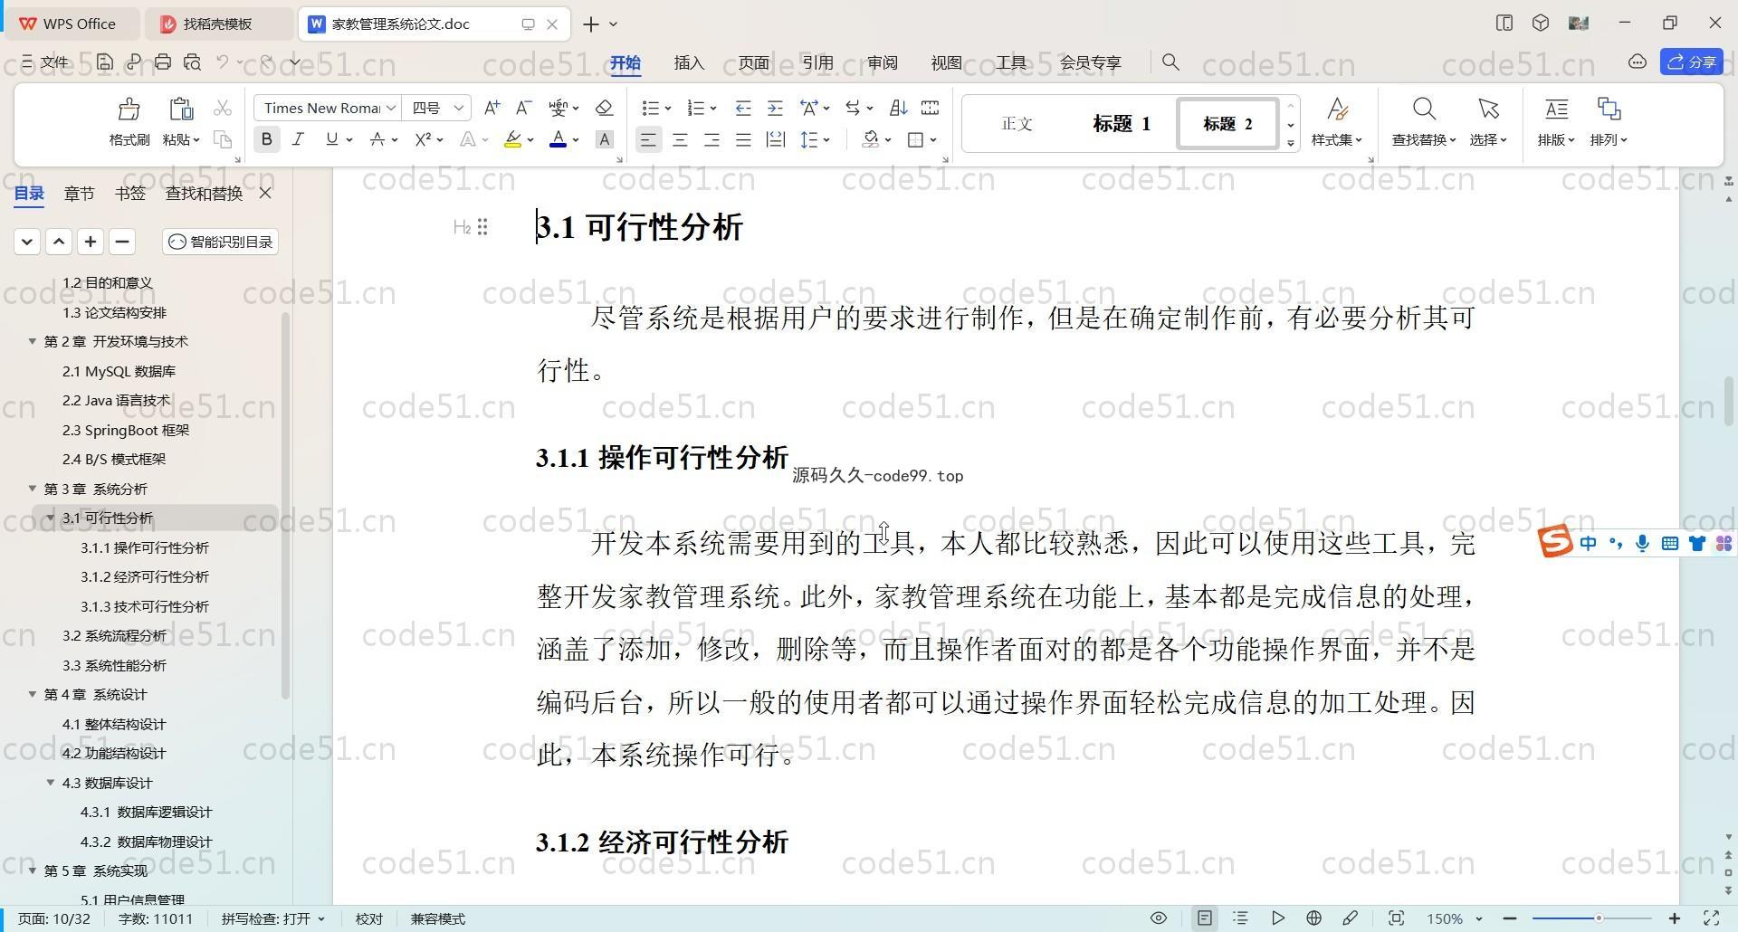1738x932 pixels.
Task: Open the 文件 menu
Action: pos(45,62)
